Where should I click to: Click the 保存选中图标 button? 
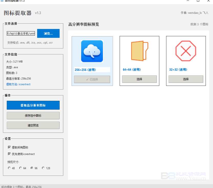(x=33, y=116)
